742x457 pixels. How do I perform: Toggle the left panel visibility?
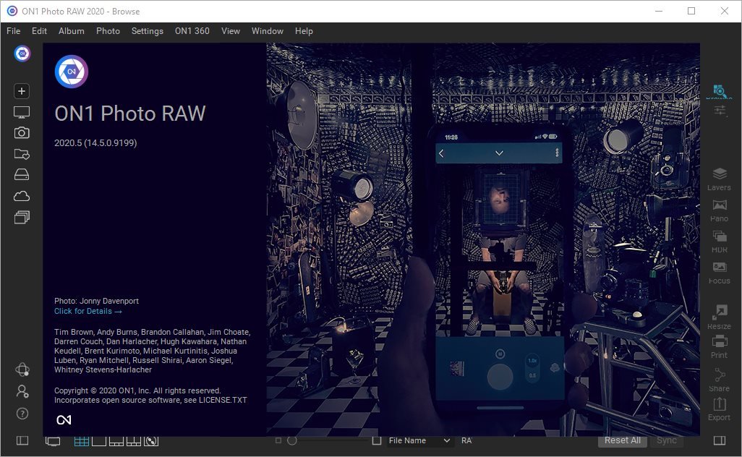22,440
